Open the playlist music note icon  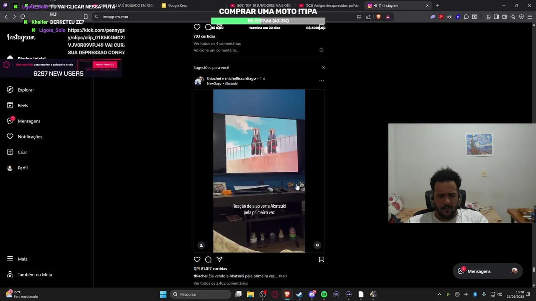488,17
